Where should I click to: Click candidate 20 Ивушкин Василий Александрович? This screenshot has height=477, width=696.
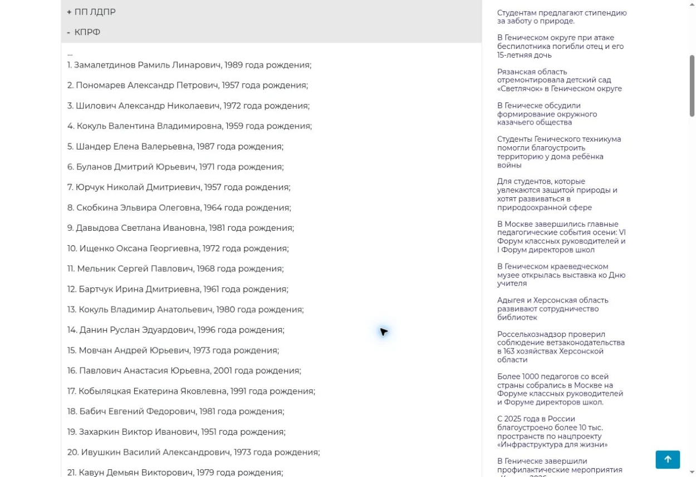tap(194, 453)
